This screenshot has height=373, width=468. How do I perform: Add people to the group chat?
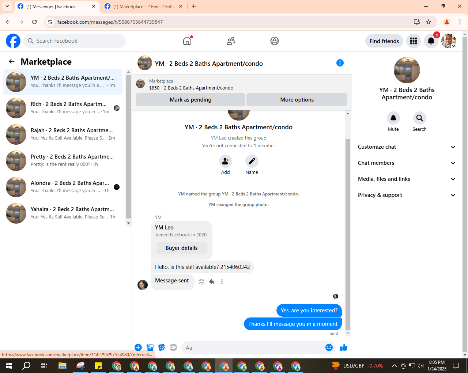[226, 161]
